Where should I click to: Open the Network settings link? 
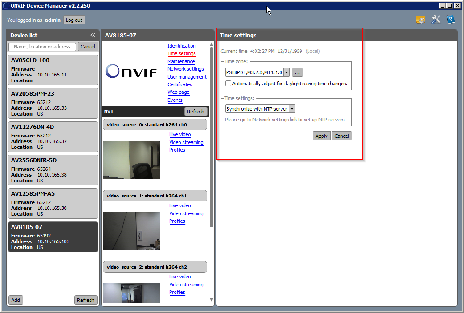point(186,69)
